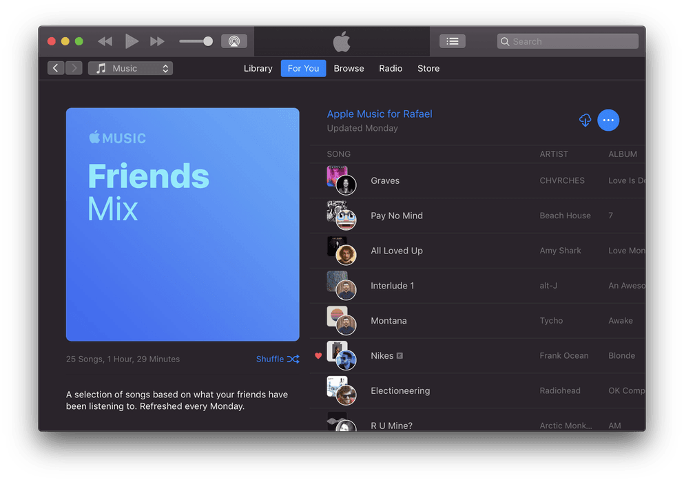This screenshot has height=482, width=684.
Task: Click the back navigation arrow
Action: [56, 68]
